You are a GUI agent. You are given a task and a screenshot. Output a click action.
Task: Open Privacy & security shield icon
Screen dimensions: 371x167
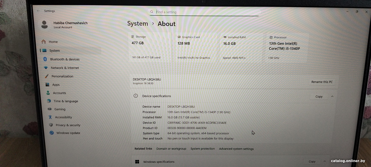click(51, 125)
